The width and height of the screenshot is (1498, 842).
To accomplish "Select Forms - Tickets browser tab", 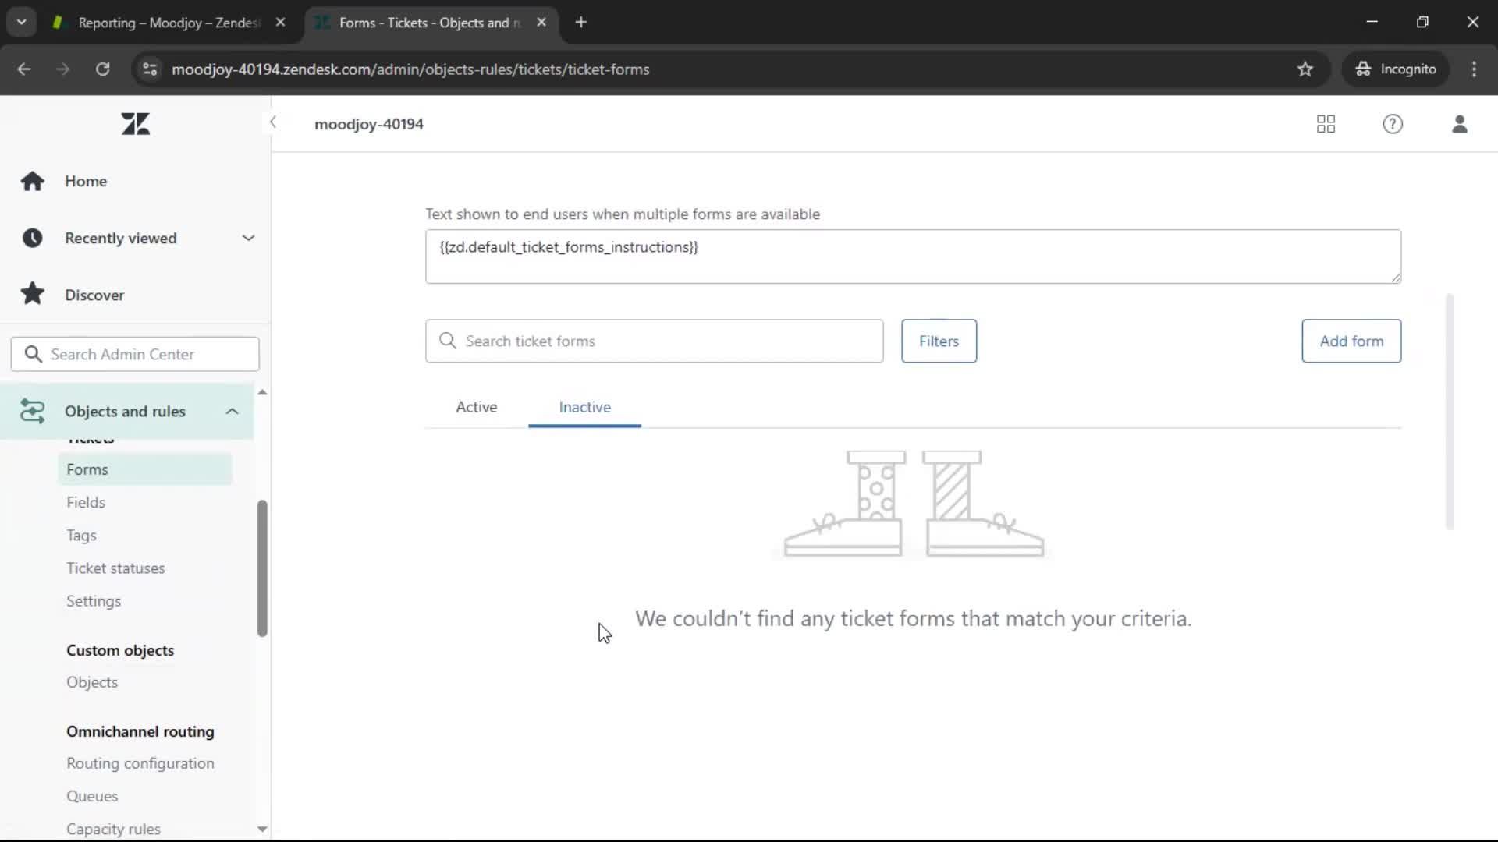I will (x=430, y=23).
